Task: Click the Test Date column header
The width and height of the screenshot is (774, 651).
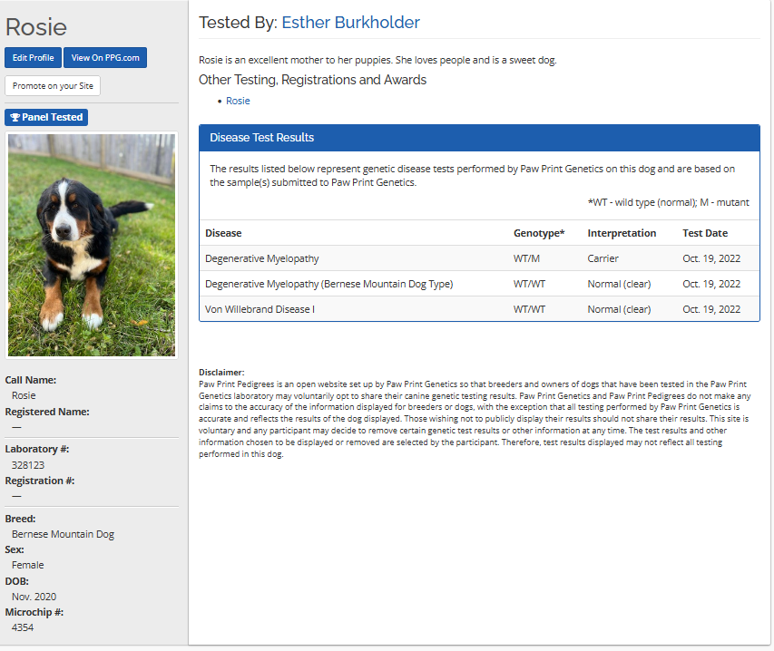Action: click(705, 233)
